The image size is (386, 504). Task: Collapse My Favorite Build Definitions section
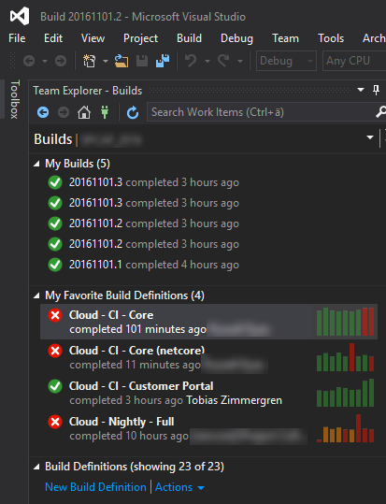pyautogui.click(x=36, y=295)
